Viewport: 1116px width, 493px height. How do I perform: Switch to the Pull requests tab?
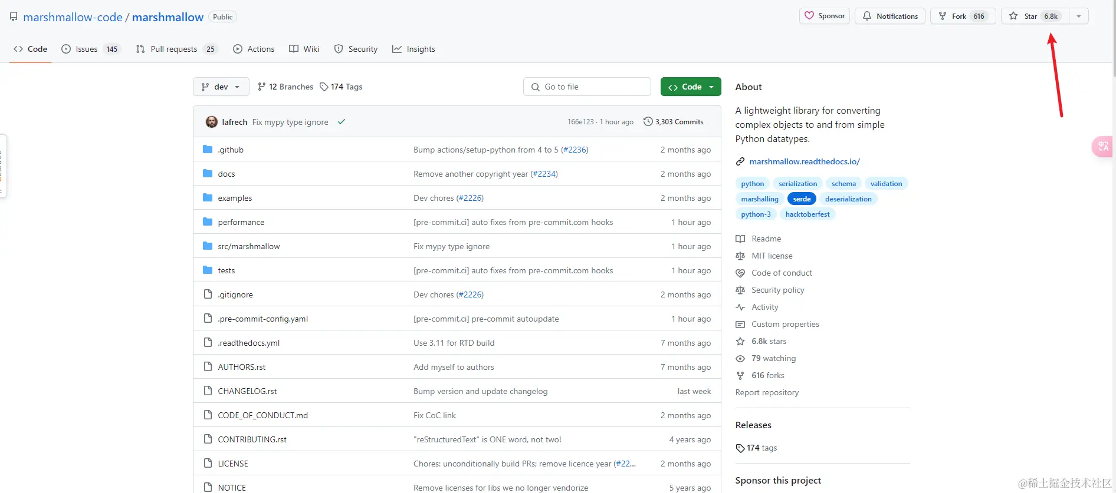coord(176,49)
